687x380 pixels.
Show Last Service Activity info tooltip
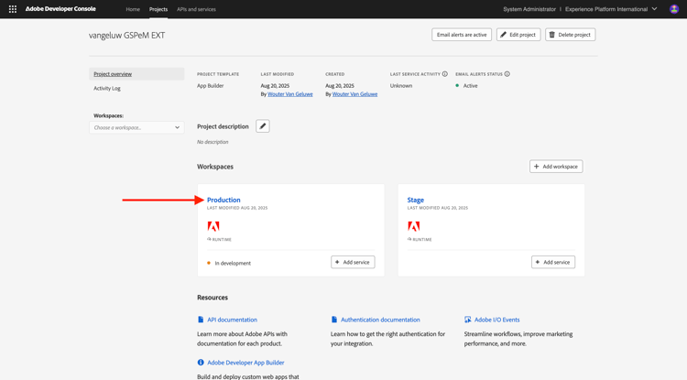tap(445, 74)
